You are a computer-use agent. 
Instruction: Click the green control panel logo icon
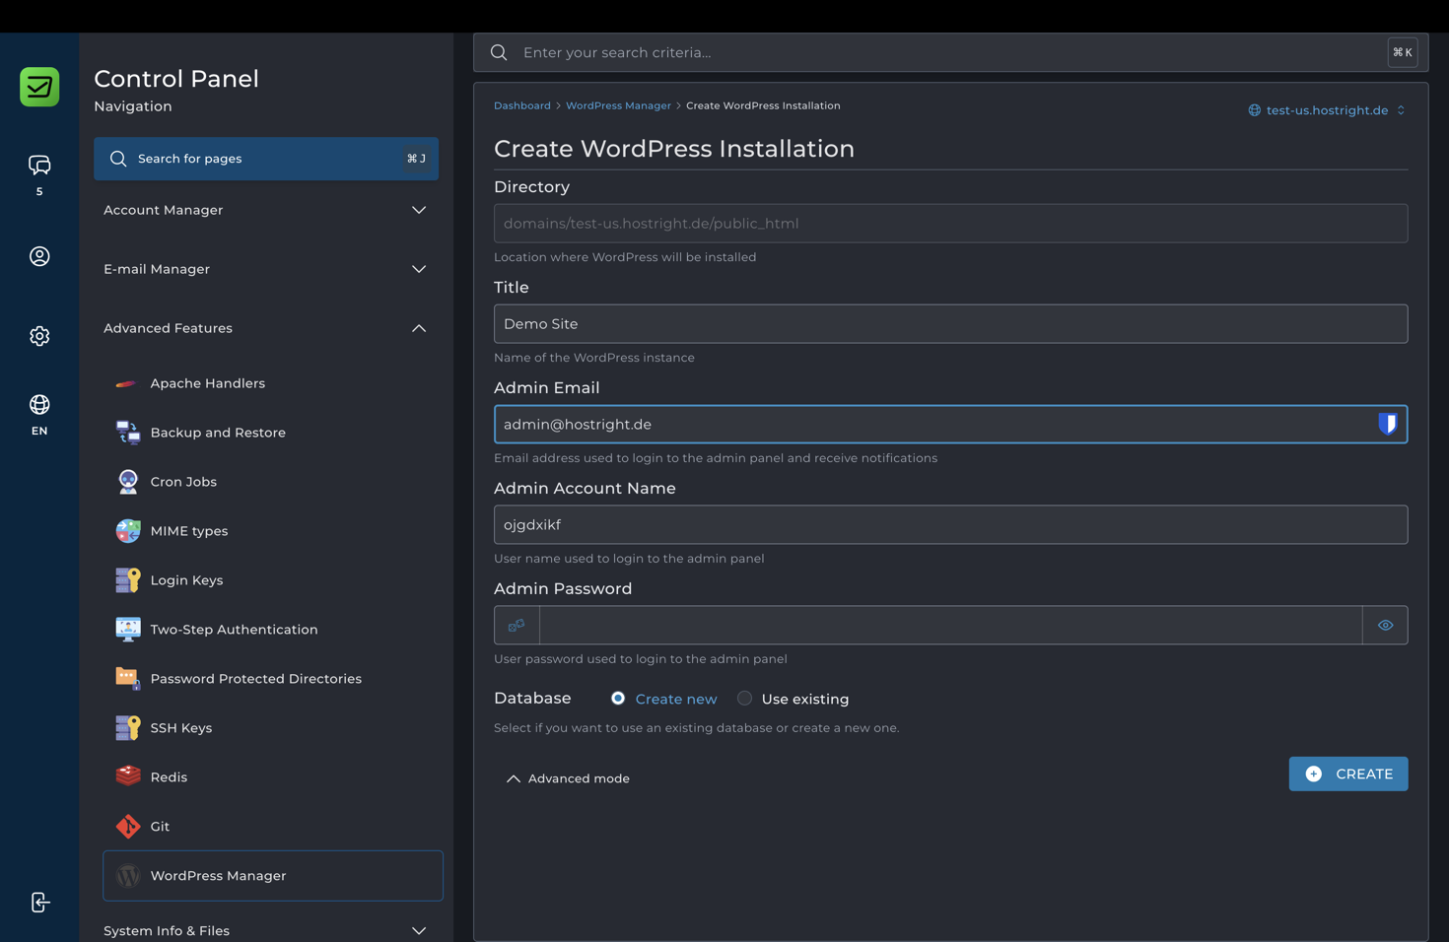point(39,87)
